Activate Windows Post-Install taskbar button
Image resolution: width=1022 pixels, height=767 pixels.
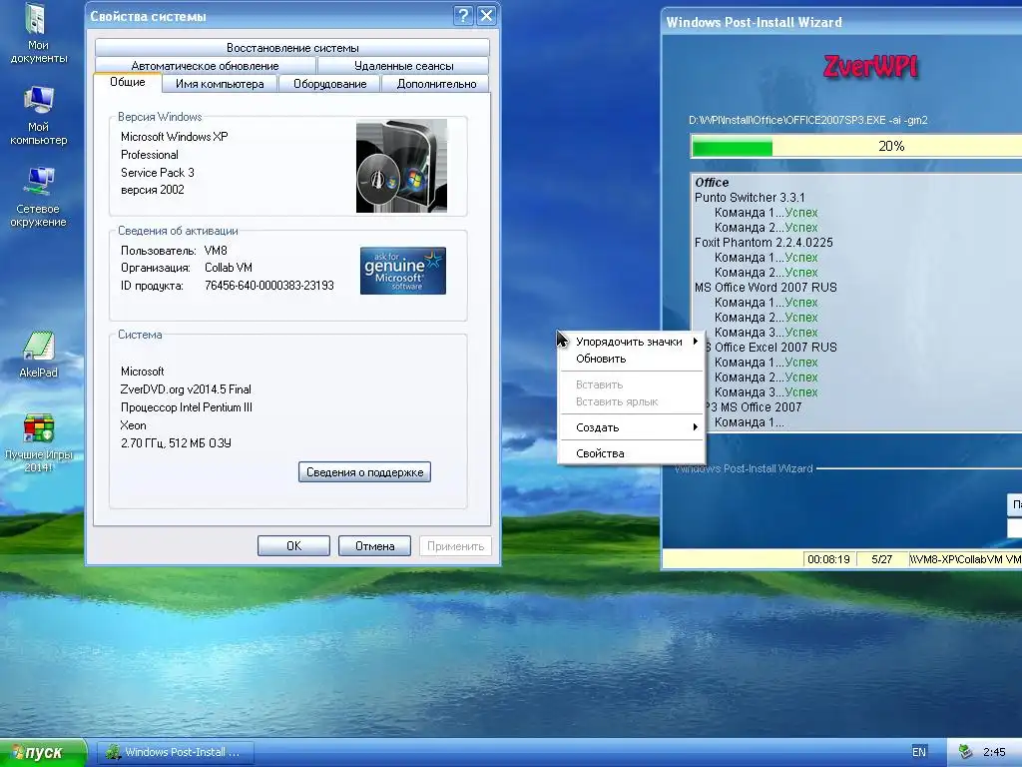(x=176, y=752)
